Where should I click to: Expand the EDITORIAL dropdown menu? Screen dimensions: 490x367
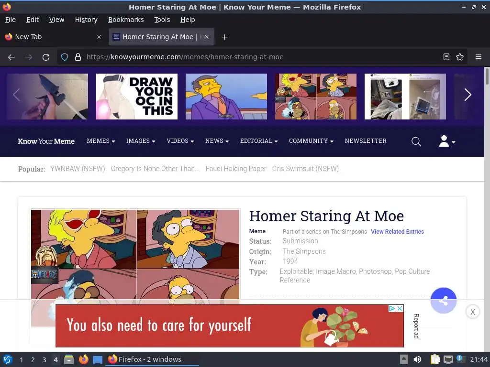(259, 141)
